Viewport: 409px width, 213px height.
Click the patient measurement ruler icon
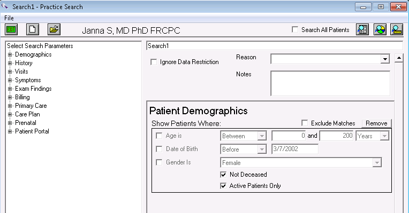(x=397, y=29)
